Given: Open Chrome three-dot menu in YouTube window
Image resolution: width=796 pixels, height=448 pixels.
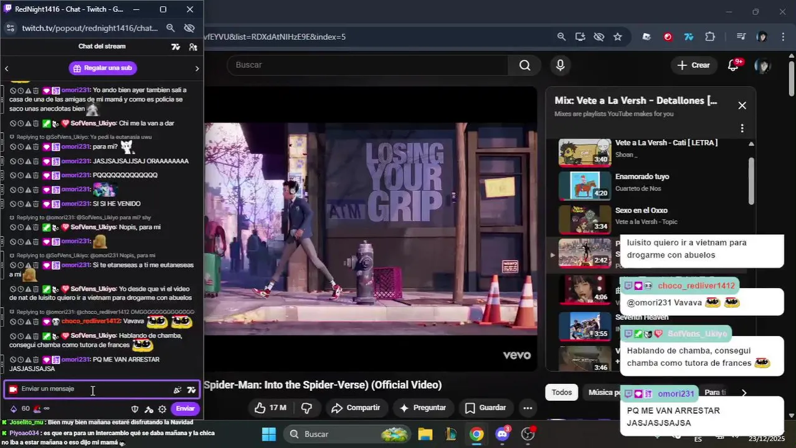Looking at the screenshot, I should click(x=783, y=37).
